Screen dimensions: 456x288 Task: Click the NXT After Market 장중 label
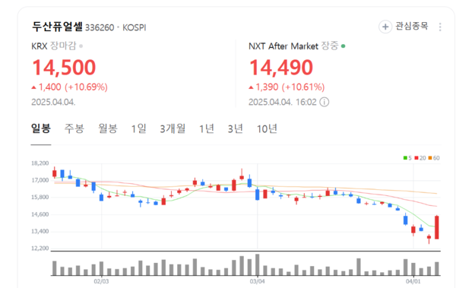tap(296, 46)
